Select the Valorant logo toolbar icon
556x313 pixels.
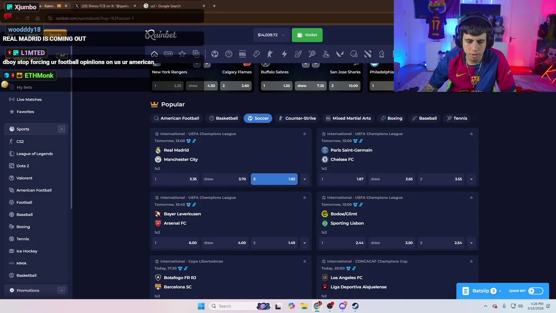coord(340,54)
